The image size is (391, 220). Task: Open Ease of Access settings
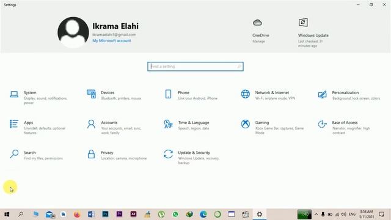(x=344, y=127)
